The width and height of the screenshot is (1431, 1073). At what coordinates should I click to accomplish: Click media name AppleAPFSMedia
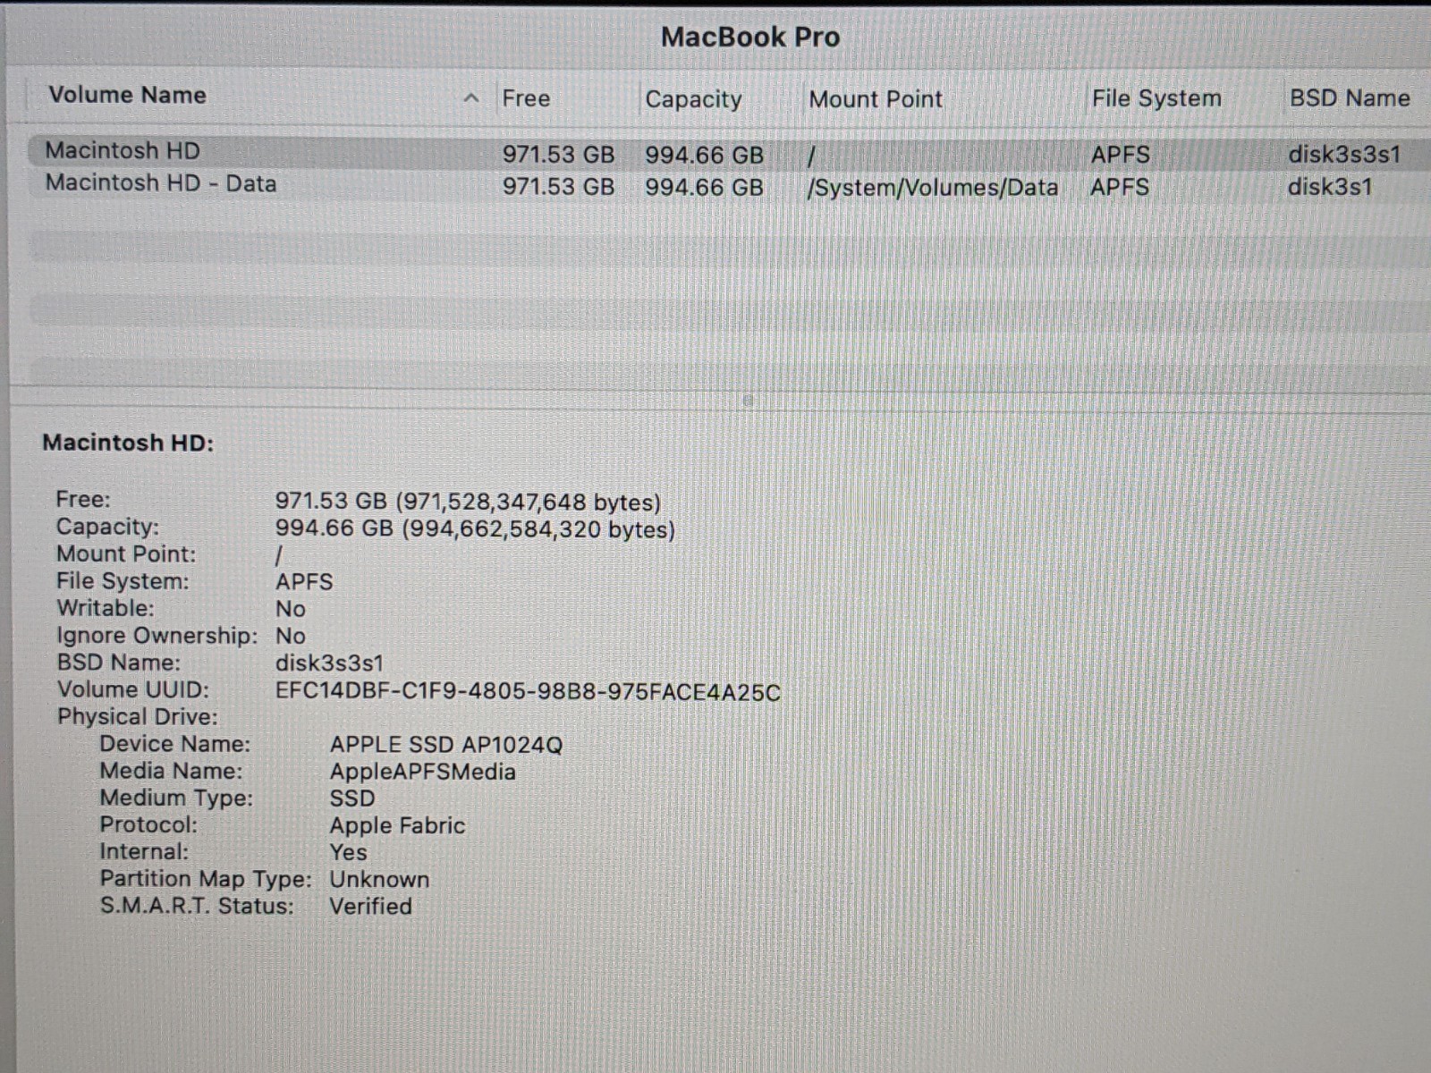pyautogui.click(x=423, y=772)
